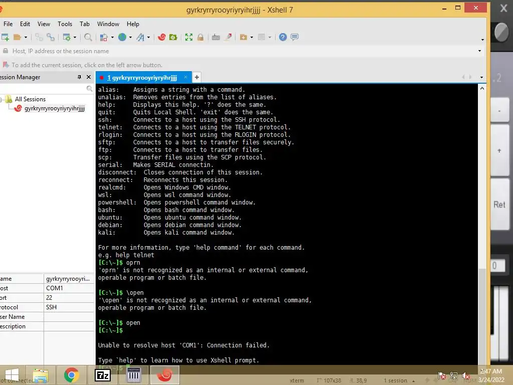The image size is (513, 385).
Task: Expand toolbar overflow options arrow
Action: click(x=482, y=40)
